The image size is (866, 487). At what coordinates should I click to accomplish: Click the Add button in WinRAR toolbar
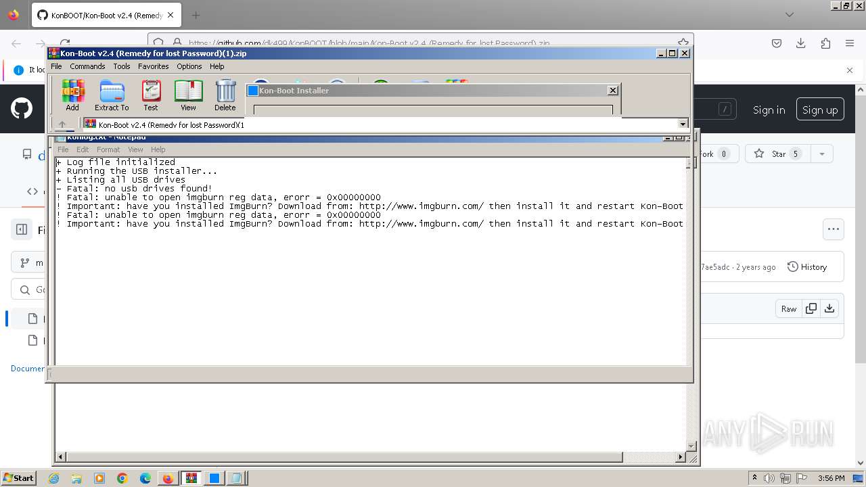pyautogui.click(x=72, y=95)
